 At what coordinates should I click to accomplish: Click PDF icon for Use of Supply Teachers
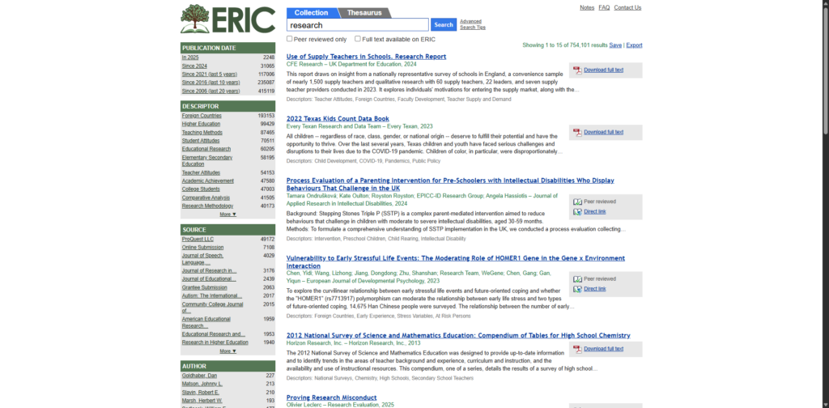[577, 70]
